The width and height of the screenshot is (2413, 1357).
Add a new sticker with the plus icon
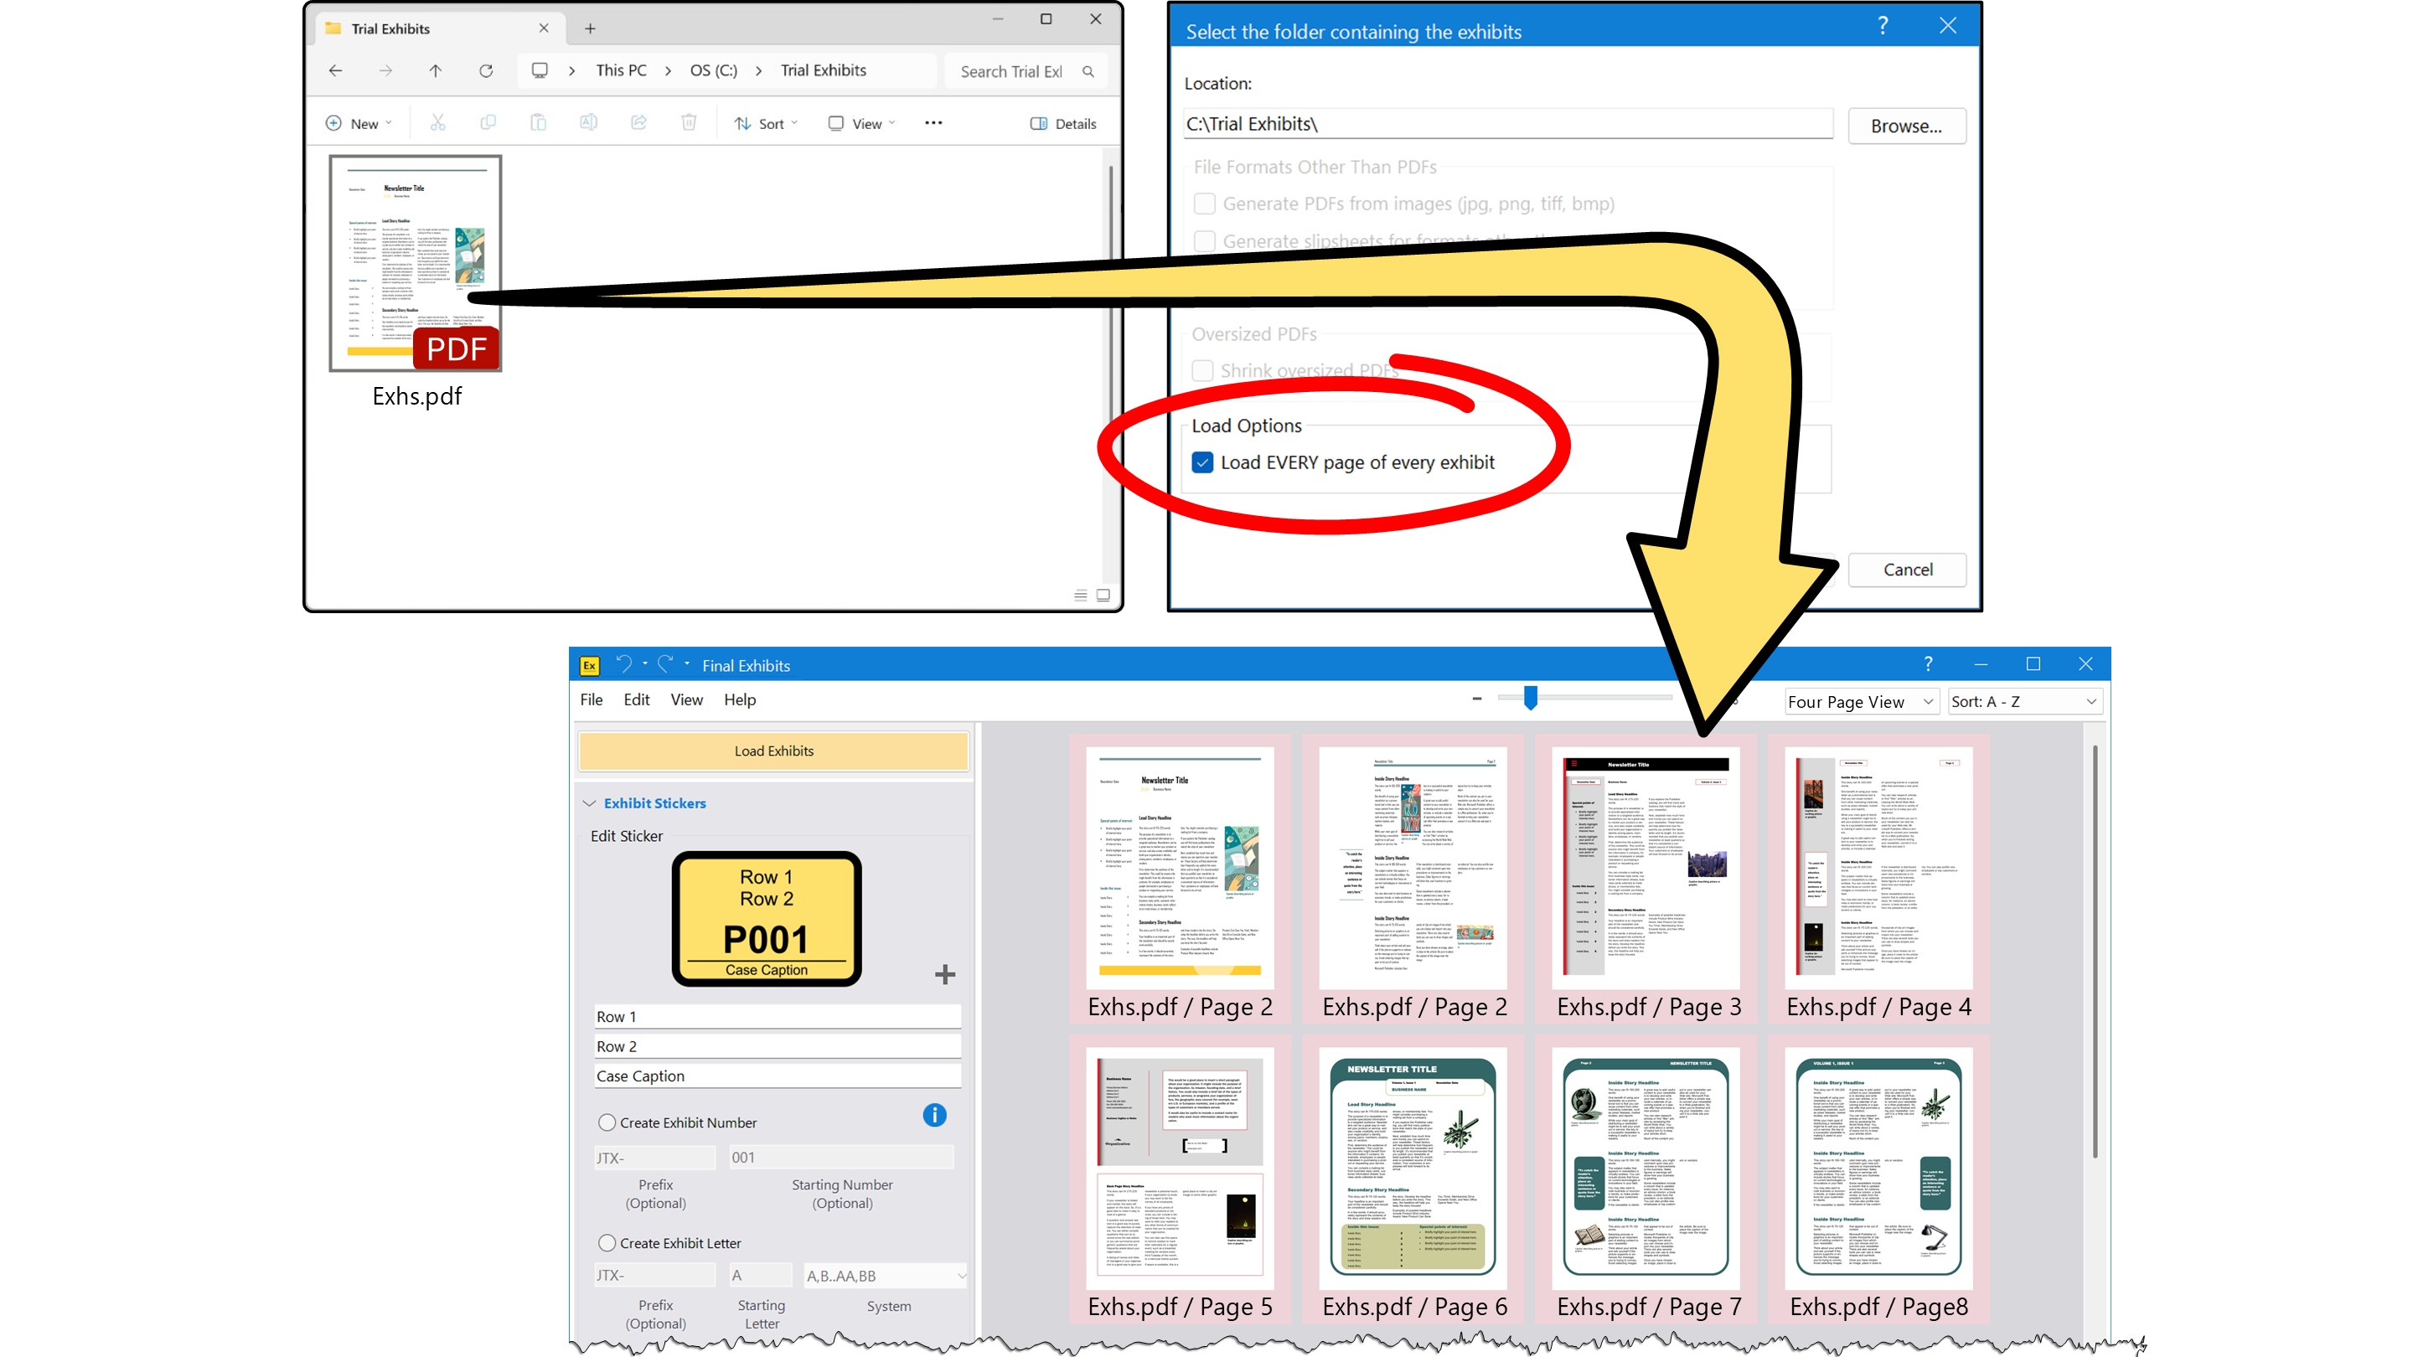(x=944, y=974)
